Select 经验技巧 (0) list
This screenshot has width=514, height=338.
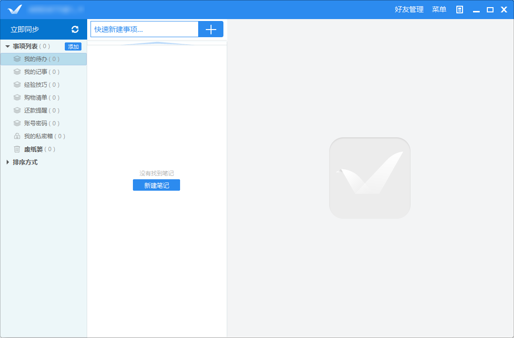[44, 85]
